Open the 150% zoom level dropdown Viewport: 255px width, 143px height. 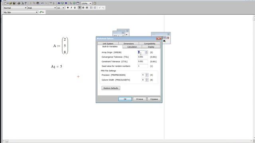[90, 4]
